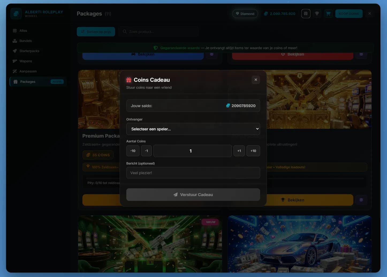Close the Coins Cadeau dialog
Viewport: 387px width, 277px height.
click(256, 80)
